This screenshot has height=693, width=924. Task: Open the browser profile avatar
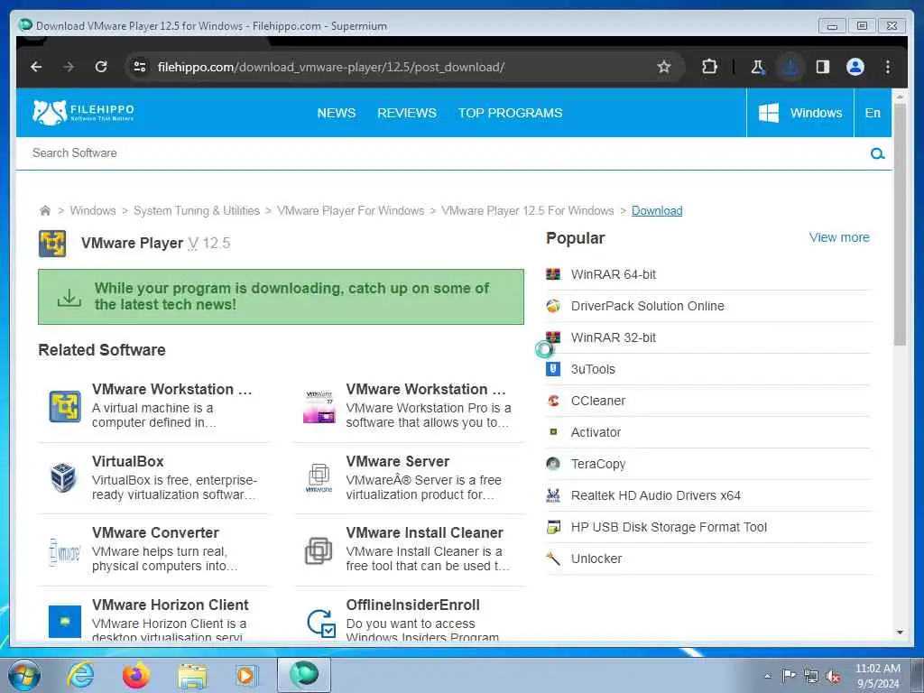tap(855, 67)
